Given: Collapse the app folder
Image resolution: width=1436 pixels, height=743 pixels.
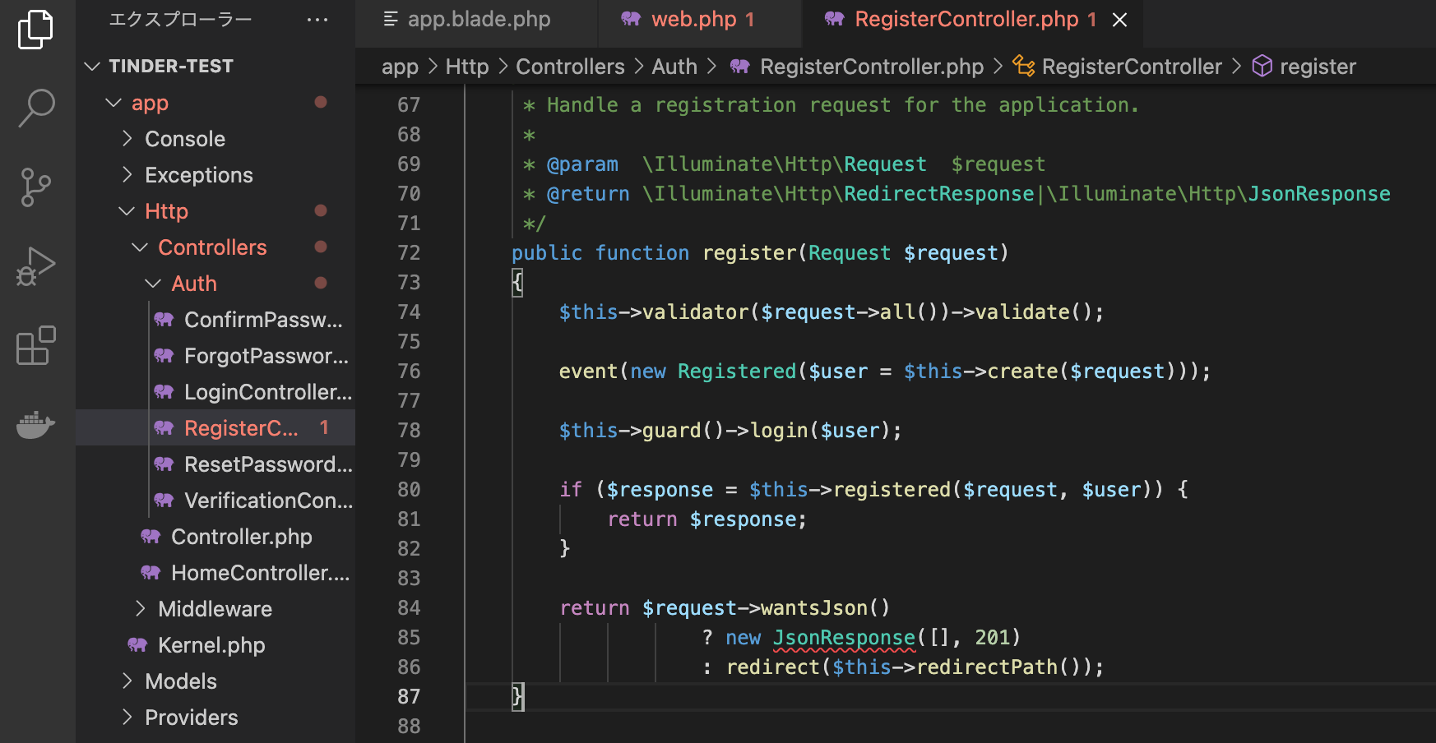Looking at the screenshot, I should [113, 103].
